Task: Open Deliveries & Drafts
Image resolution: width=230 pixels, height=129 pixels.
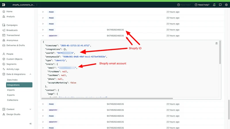Action: [16, 45]
